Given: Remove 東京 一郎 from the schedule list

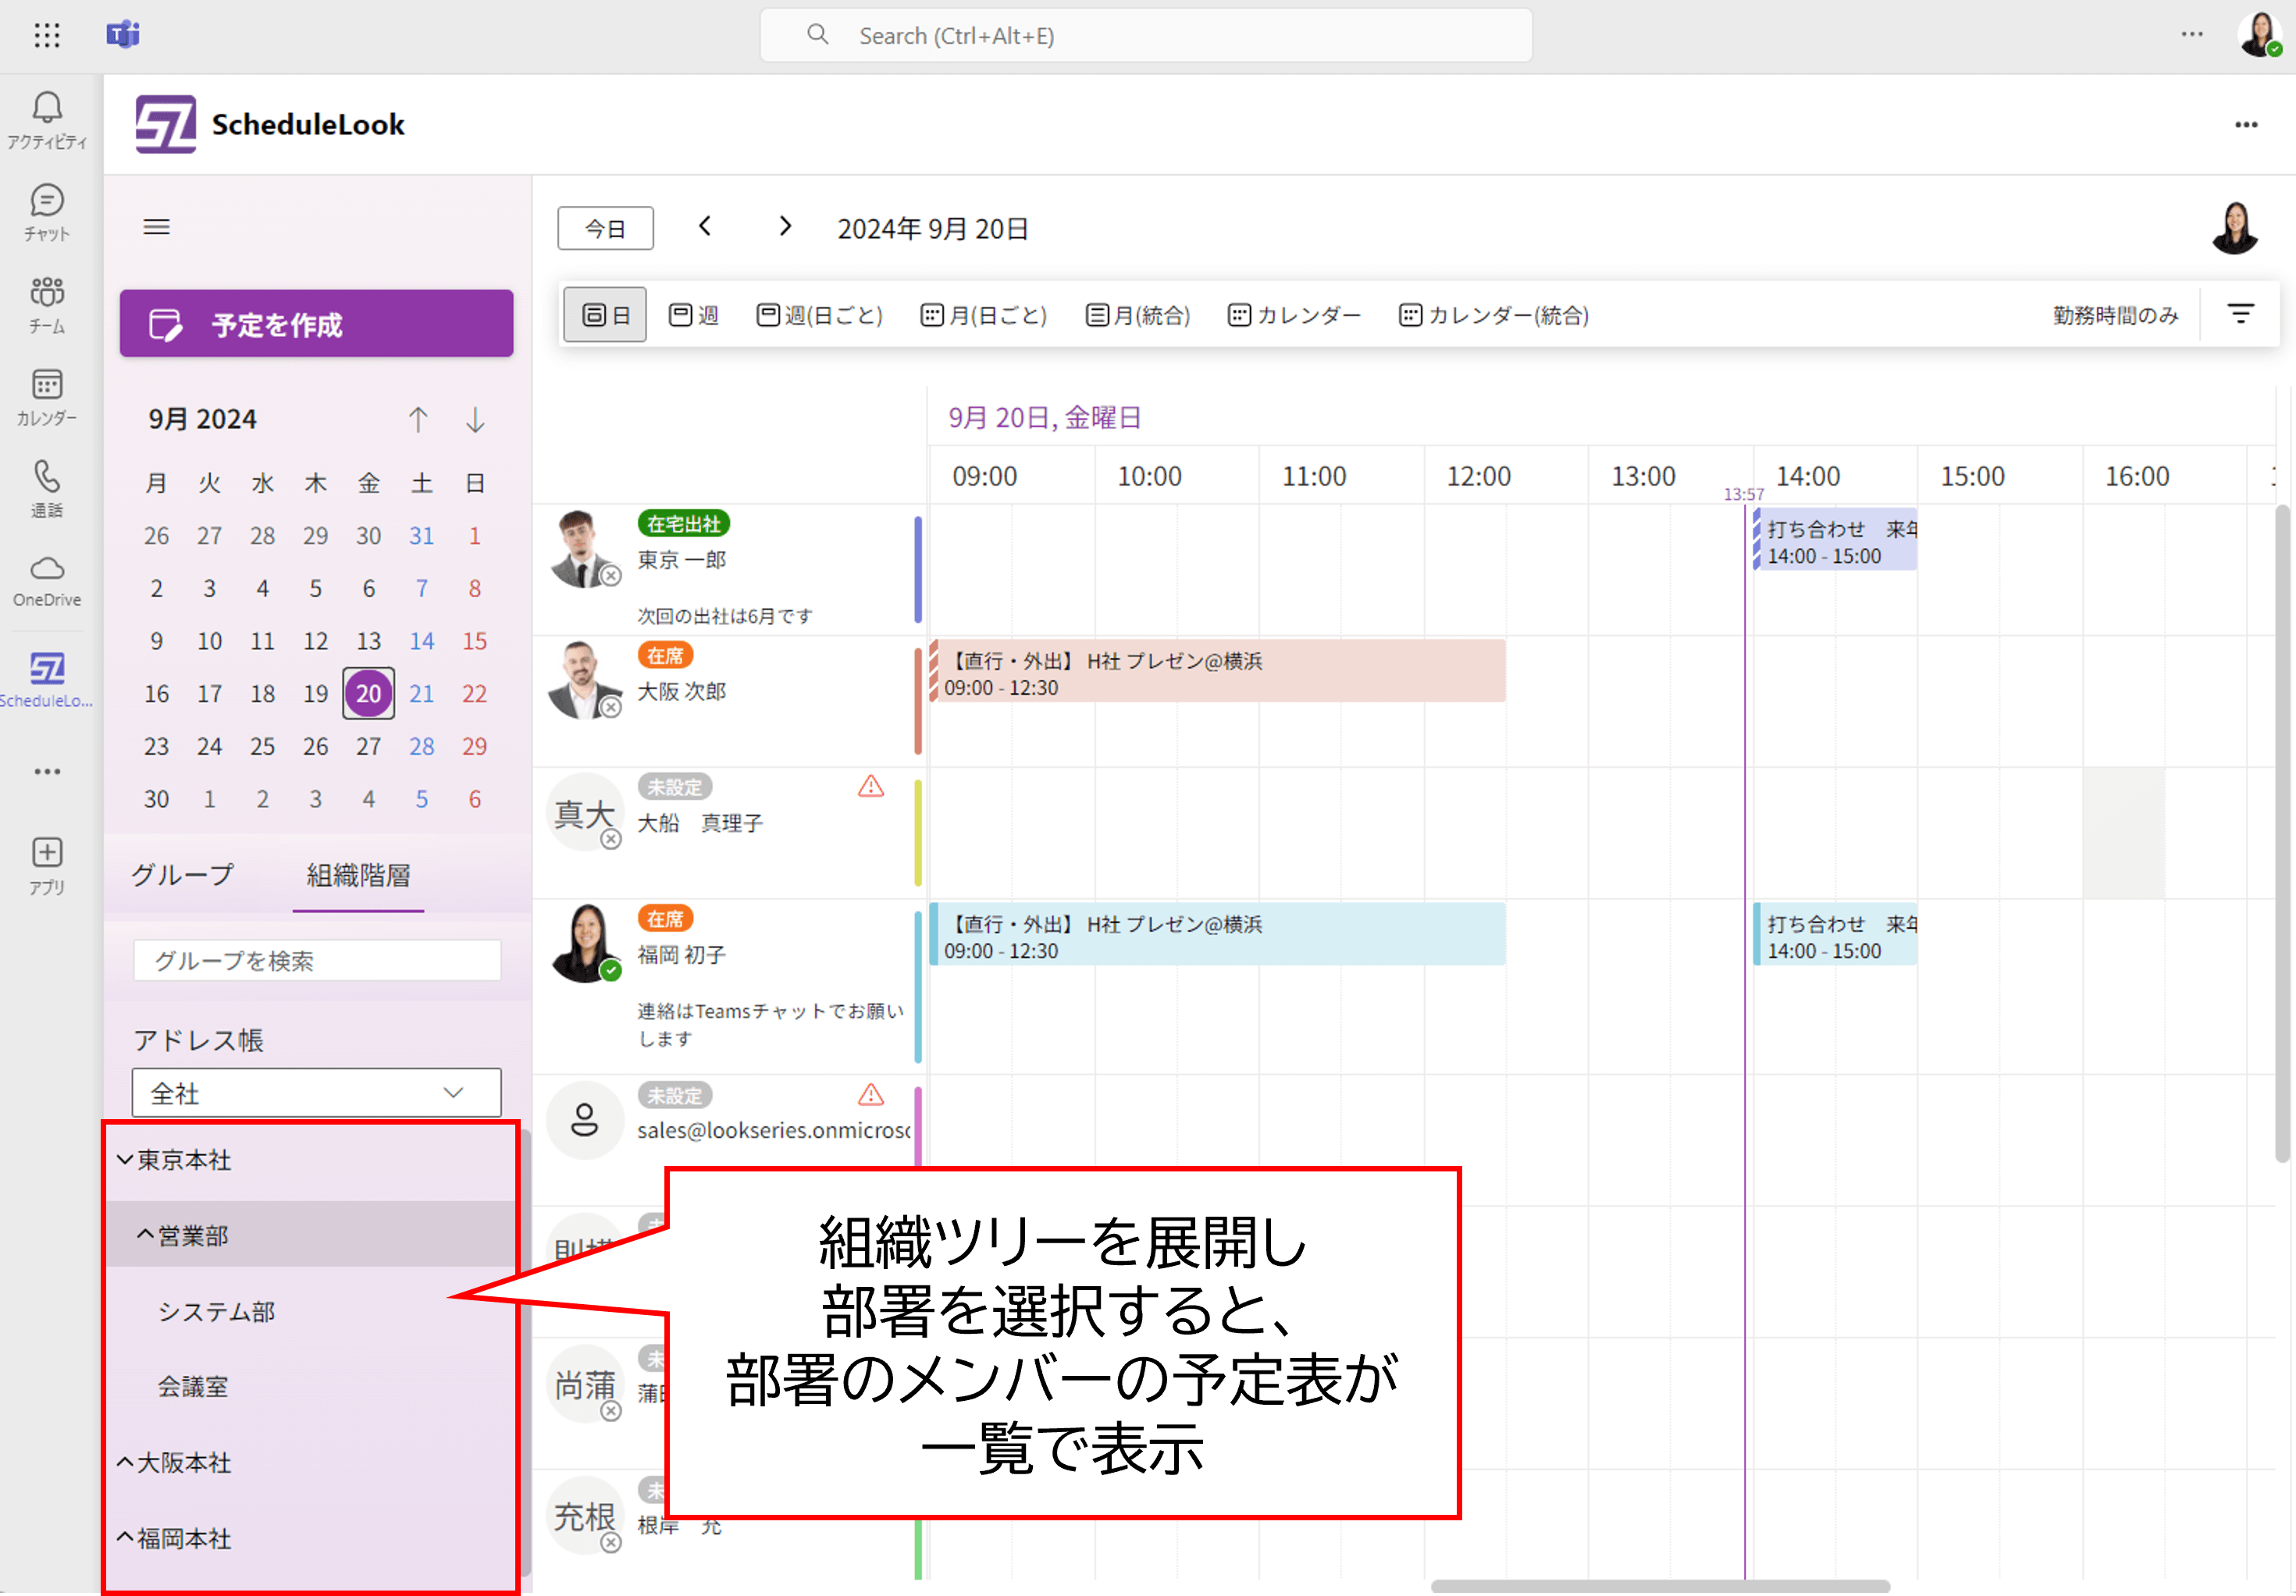Looking at the screenshot, I should [612, 577].
